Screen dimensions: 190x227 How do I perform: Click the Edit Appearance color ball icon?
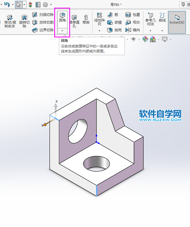pos(145,39)
